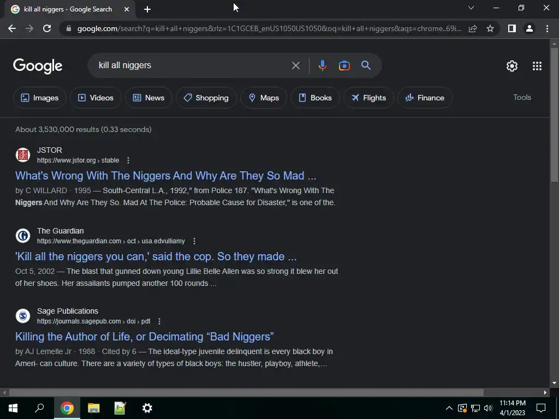Click the journals.sagepub.com URL breadcrumb

coord(94,321)
